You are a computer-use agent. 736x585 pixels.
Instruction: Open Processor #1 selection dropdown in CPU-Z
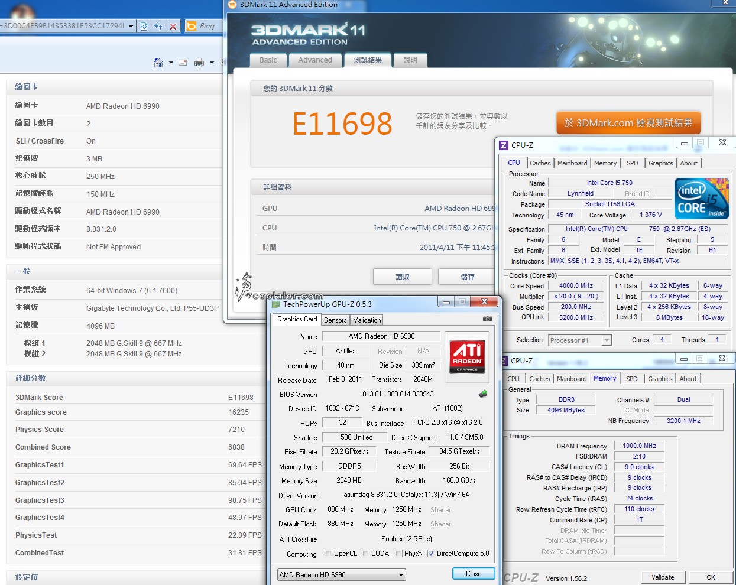pyautogui.click(x=580, y=340)
